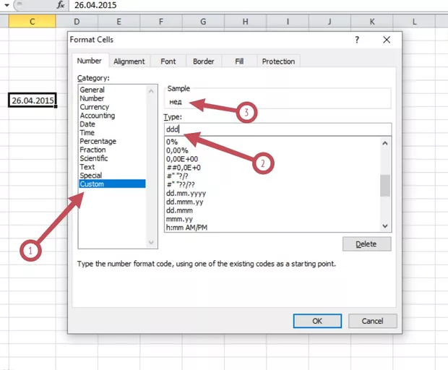Screen dimensions: 448x370
Task: Select column E header
Action: click(119, 22)
